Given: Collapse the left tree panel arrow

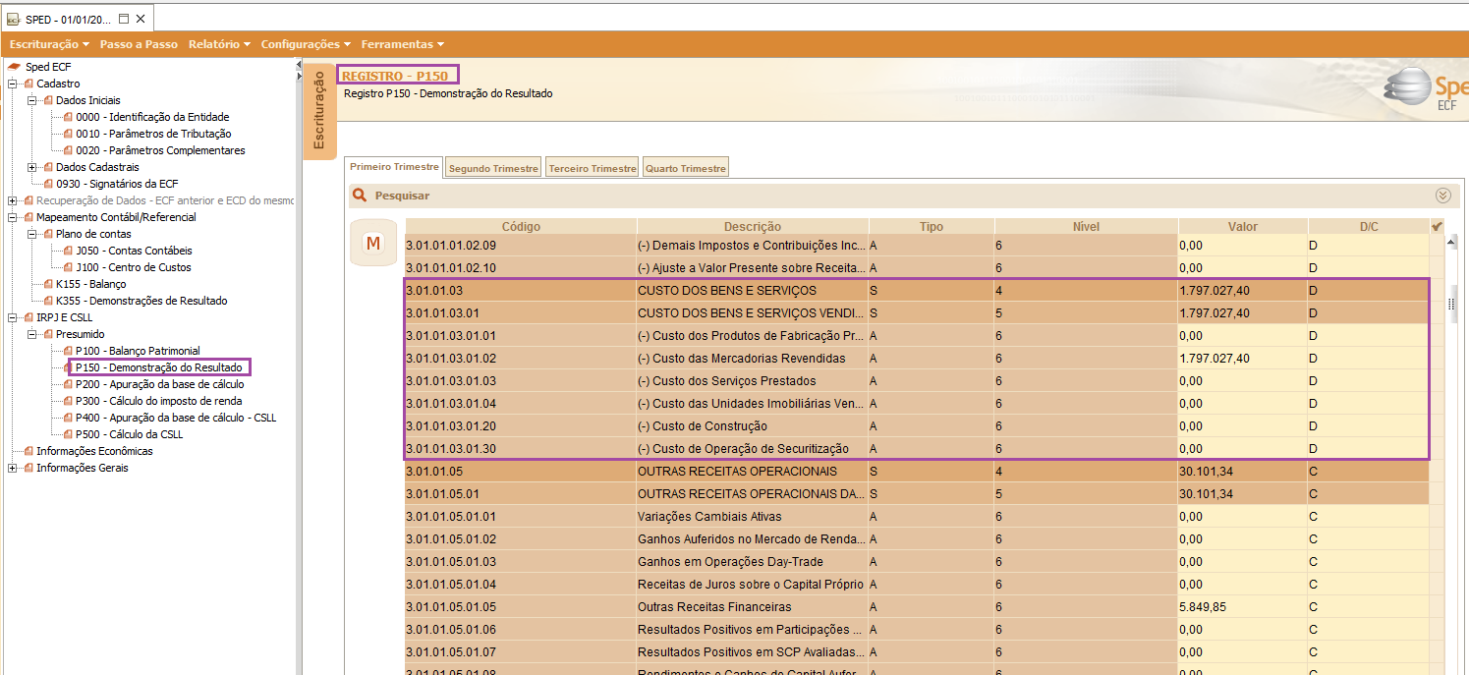Looking at the screenshot, I should pyautogui.click(x=299, y=64).
